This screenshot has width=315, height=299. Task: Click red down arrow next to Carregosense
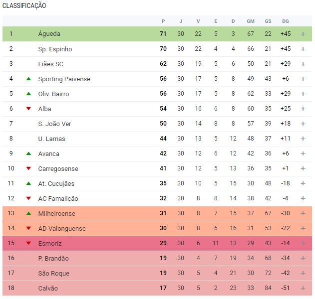tap(28, 168)
